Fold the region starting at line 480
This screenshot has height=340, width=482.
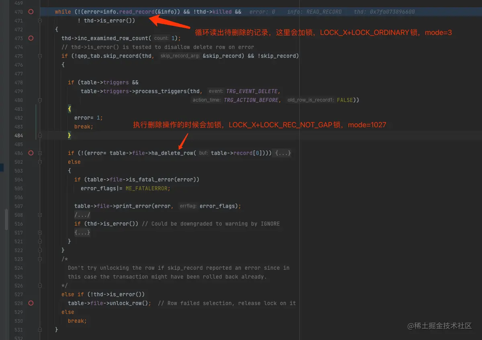coord(40,100)
